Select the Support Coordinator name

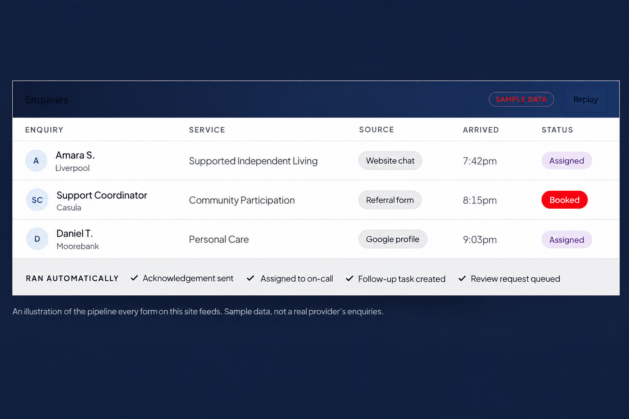(102, 195)
